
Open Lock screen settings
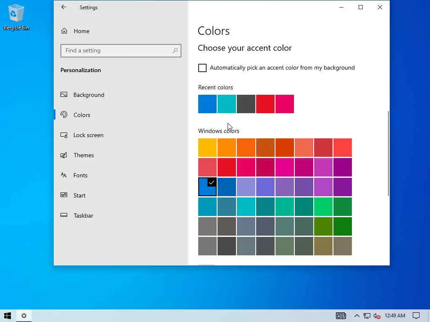[x=121, y=135]
